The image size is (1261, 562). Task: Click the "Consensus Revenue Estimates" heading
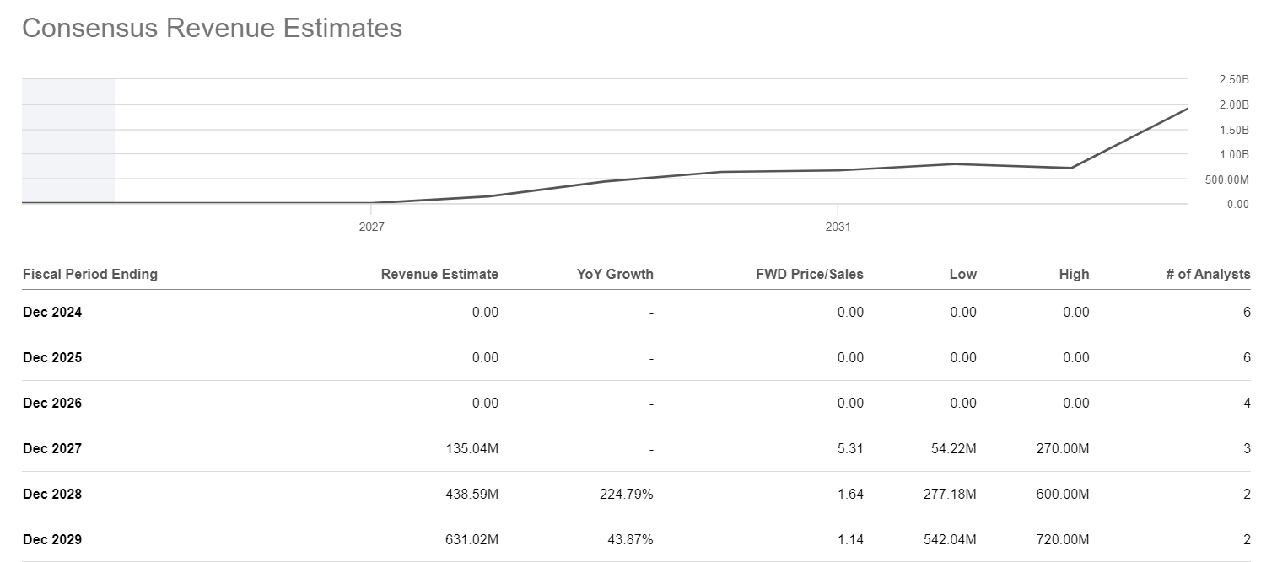(212, 28)
